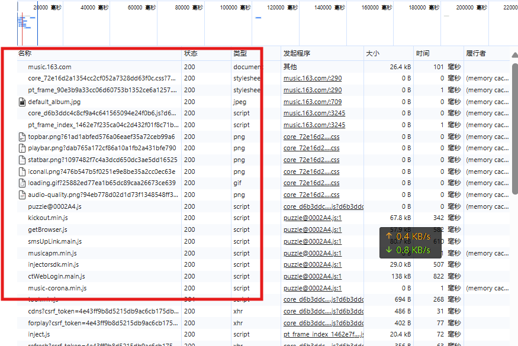Click the file icon beside audio-quality.png
The image size is (518, 346).
(x=22, y=195)
